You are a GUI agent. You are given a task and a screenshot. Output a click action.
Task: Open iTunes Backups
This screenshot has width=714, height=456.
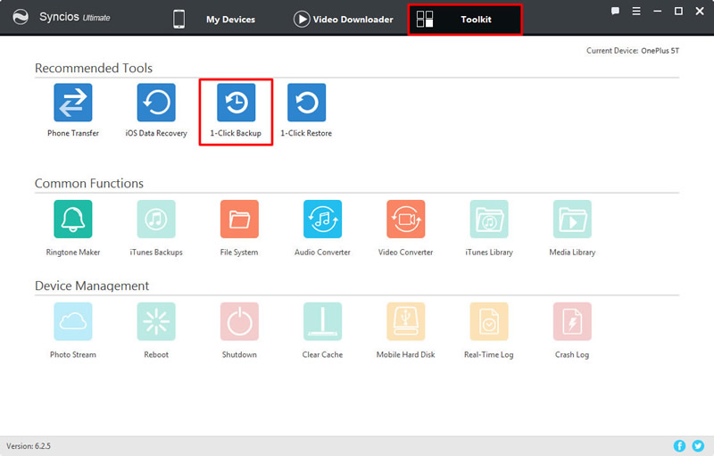click(156, 219)
